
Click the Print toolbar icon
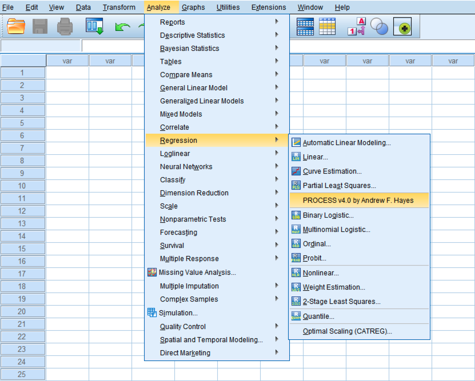[x=64, y=26]
